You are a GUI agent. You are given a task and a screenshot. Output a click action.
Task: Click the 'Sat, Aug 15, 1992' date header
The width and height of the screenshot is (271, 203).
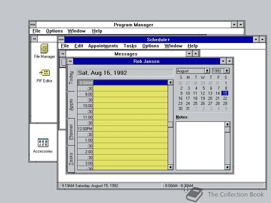tap(125, 73)
